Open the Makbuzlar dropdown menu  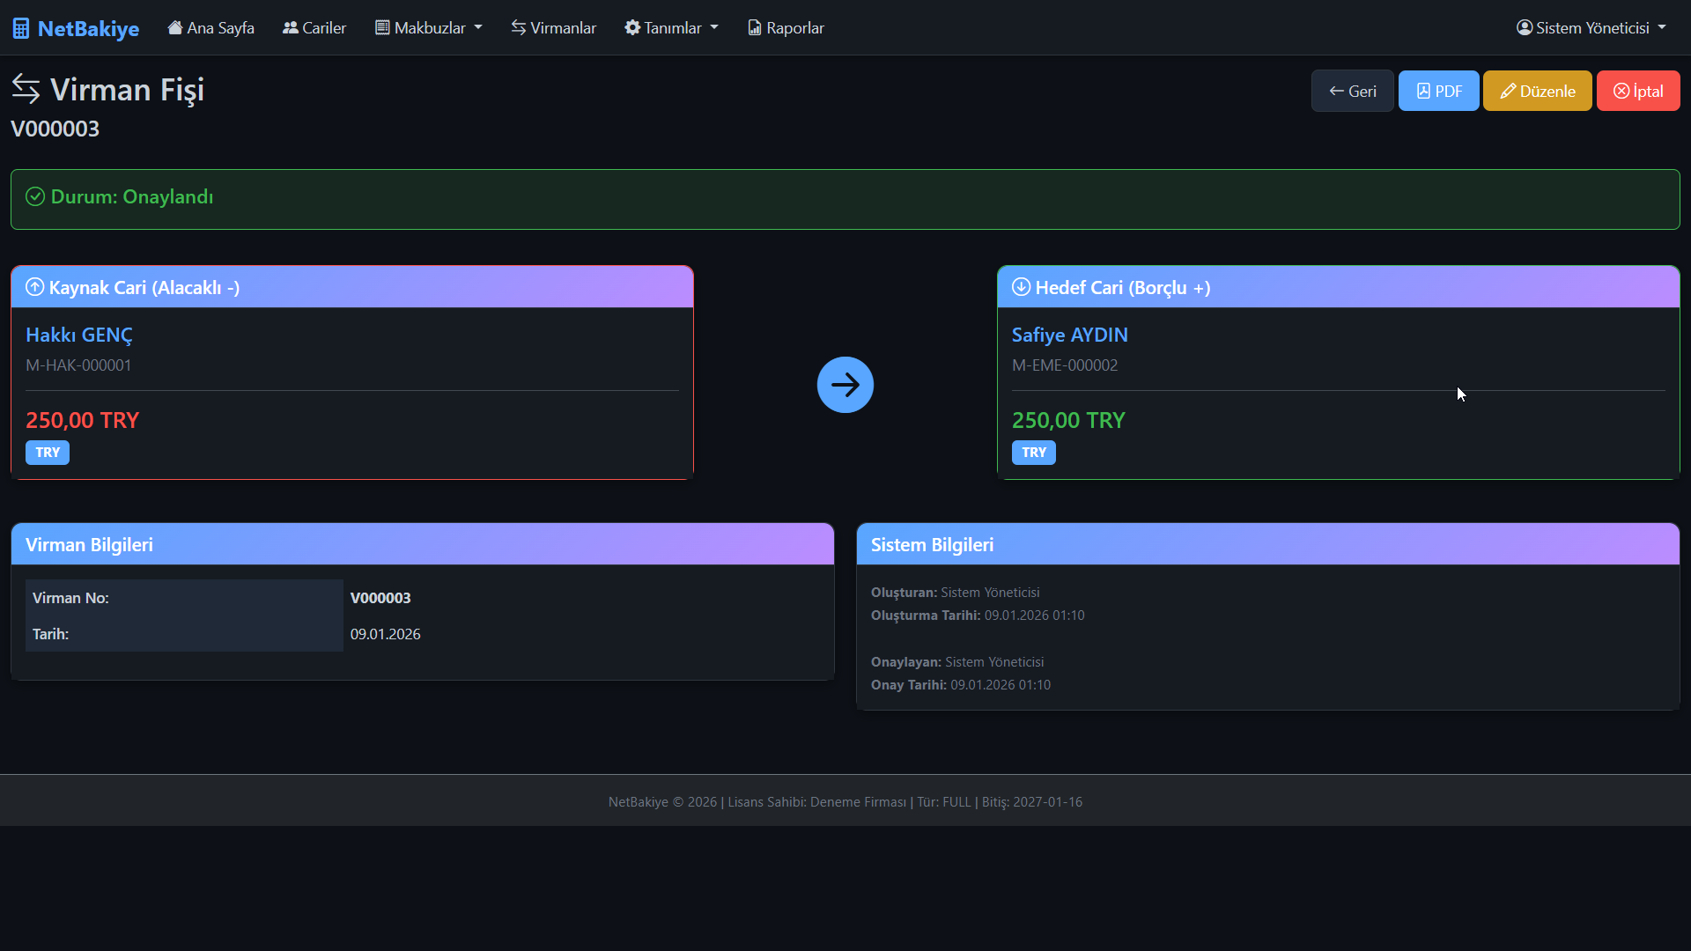tap(429, 28)
